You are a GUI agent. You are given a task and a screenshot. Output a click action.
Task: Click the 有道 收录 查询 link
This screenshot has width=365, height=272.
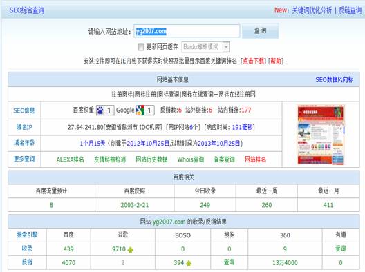[341, 249]
